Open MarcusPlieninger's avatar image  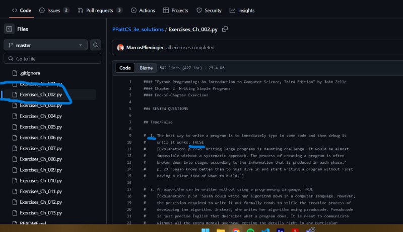[120, 48]
